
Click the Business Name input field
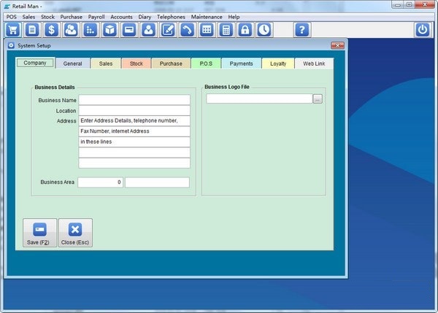tap(134, 100)
